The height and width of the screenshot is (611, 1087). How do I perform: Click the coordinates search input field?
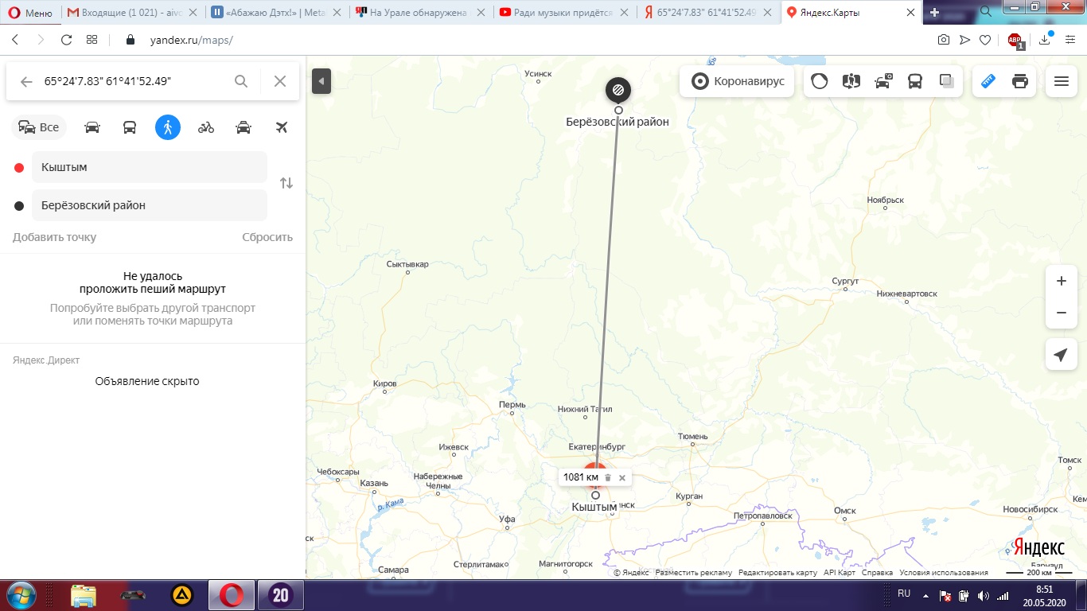click(x=135, y=81)
